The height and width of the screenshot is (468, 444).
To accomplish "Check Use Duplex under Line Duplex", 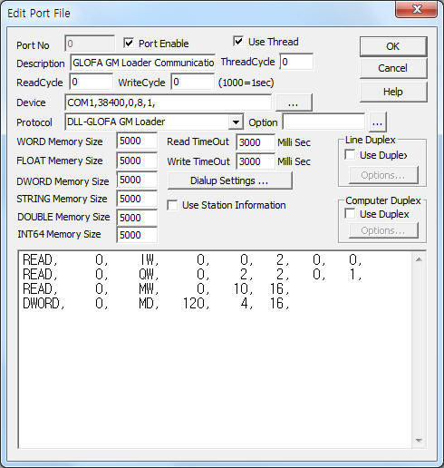I will 350,155.
